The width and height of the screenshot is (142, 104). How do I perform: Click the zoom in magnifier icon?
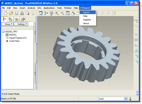click(57, 13)
